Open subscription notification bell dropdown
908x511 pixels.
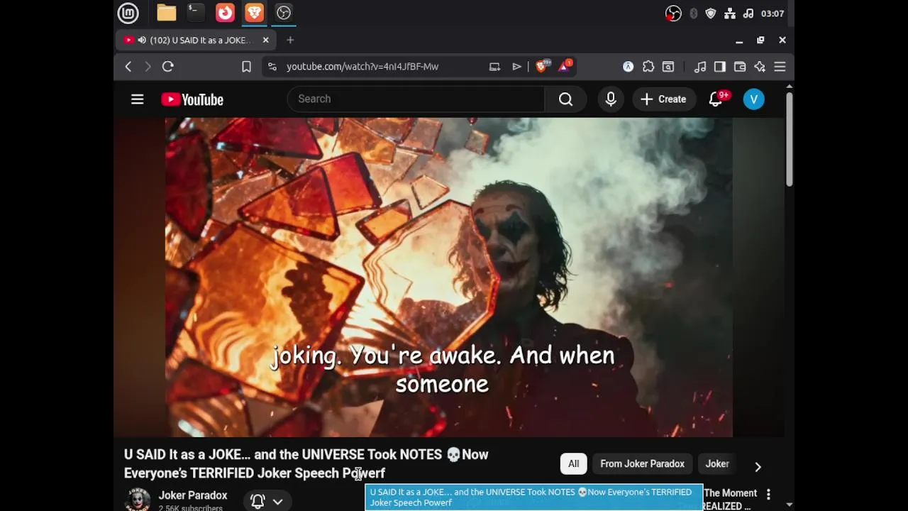click(267, 501)
